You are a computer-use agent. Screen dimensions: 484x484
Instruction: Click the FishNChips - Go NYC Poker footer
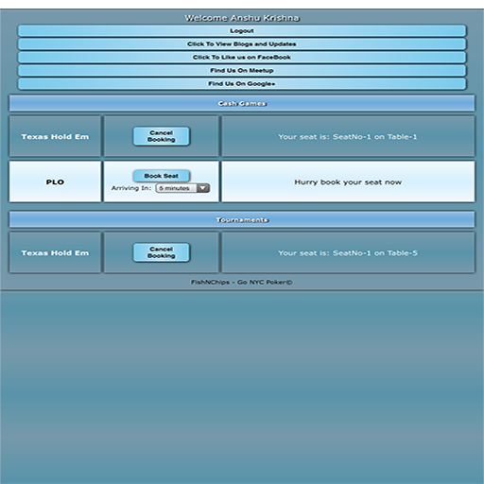(x=242, y=282)
